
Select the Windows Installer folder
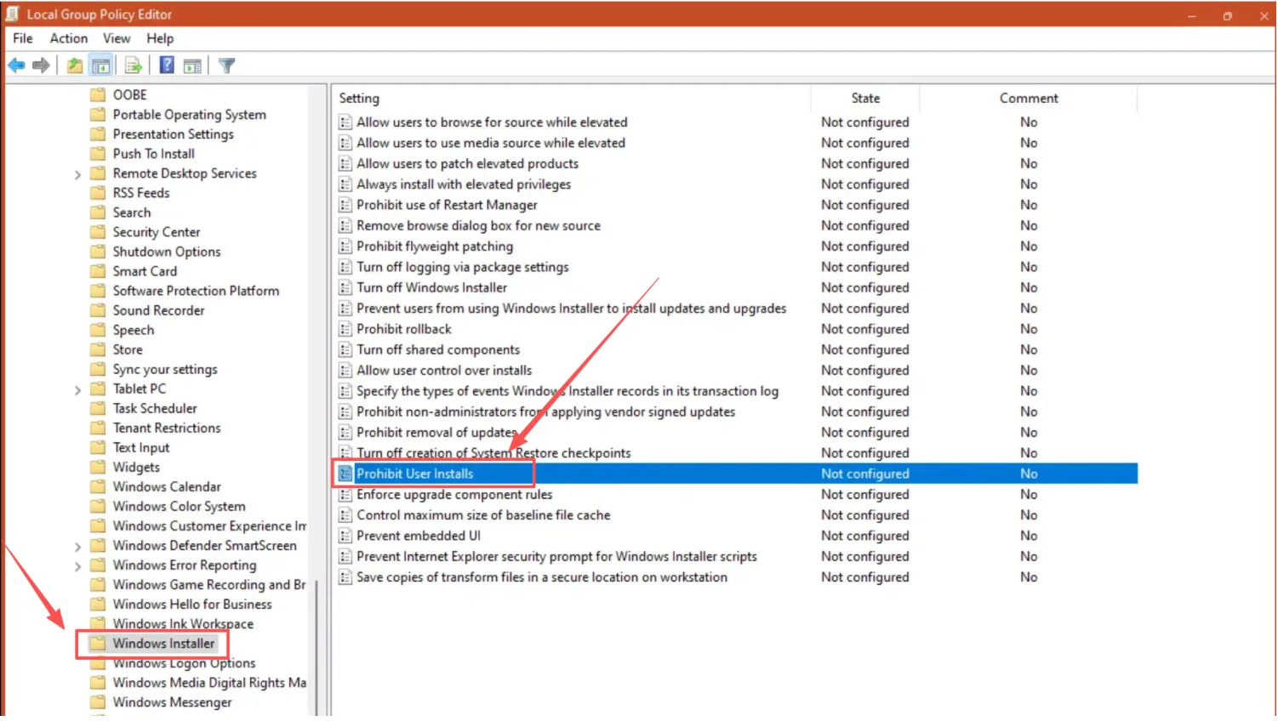[x=163, y=644]
